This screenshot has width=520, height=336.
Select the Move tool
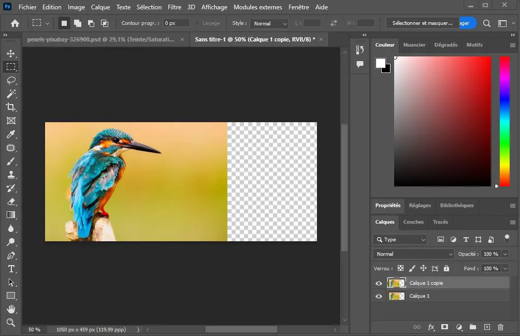pos(11,53)
